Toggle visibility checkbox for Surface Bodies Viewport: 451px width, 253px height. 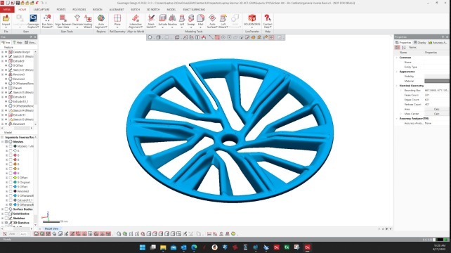6,209
